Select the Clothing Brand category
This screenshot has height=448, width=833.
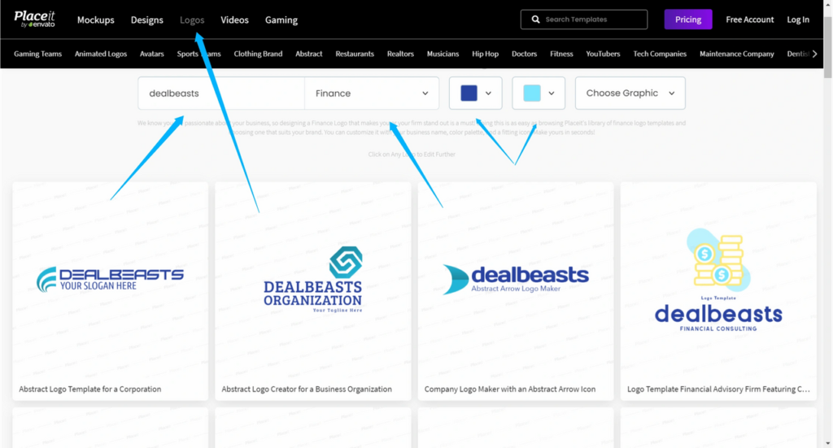pos(258,54)
